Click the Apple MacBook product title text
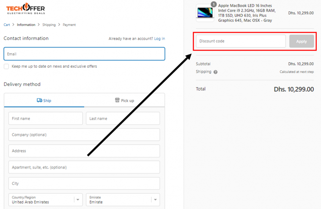The height and width of the screenshot is (209, 321). coord(247,13)
